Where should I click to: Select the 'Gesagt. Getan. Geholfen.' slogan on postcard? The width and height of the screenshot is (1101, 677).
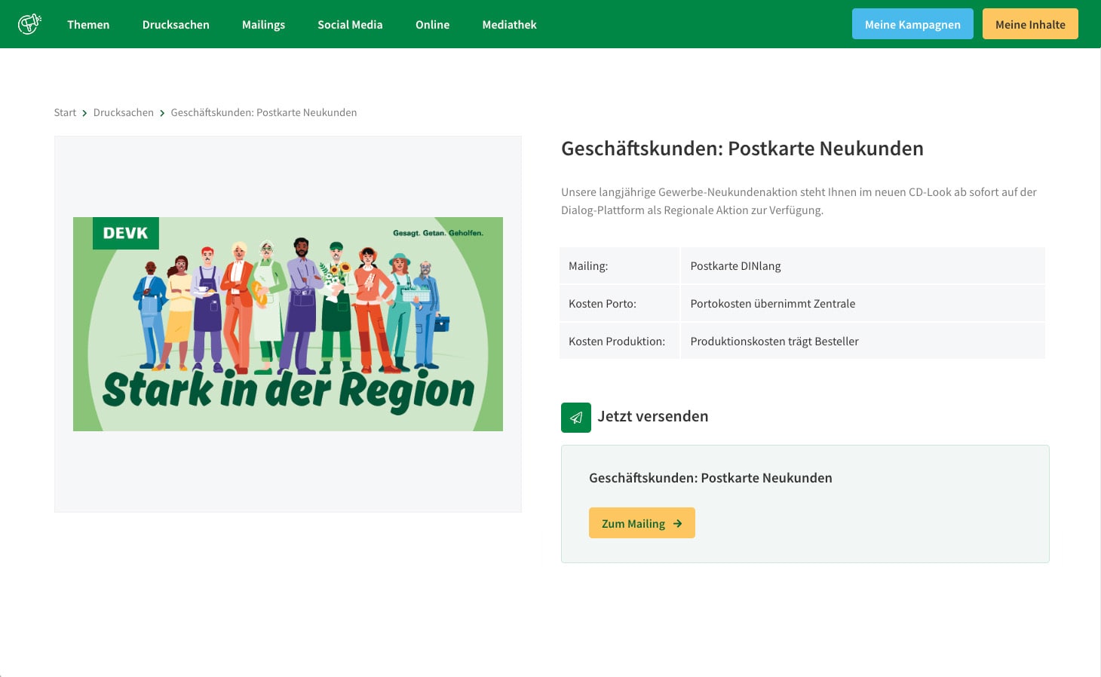tap(438, 234)
